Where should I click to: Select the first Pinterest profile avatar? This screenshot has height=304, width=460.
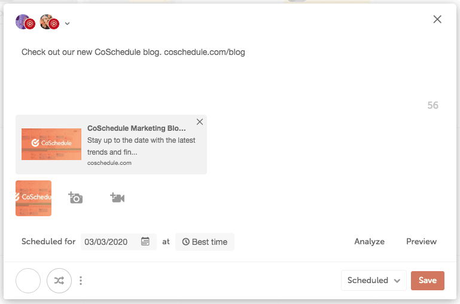pyautogui.click(x=25, y=22)
